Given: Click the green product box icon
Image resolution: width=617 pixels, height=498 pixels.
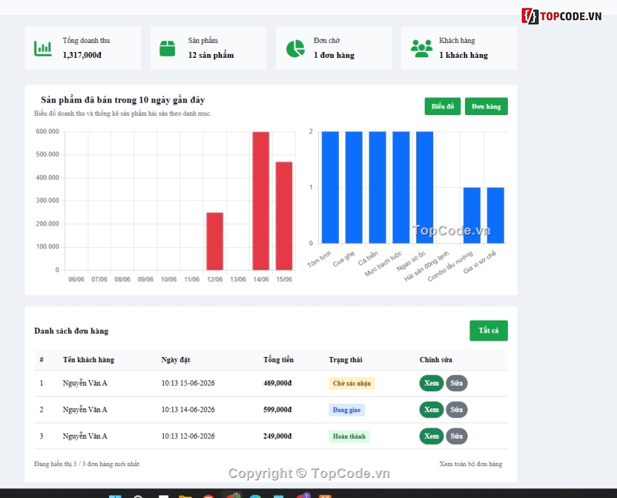Looking at the screenshot, I should tap(167, 49).
